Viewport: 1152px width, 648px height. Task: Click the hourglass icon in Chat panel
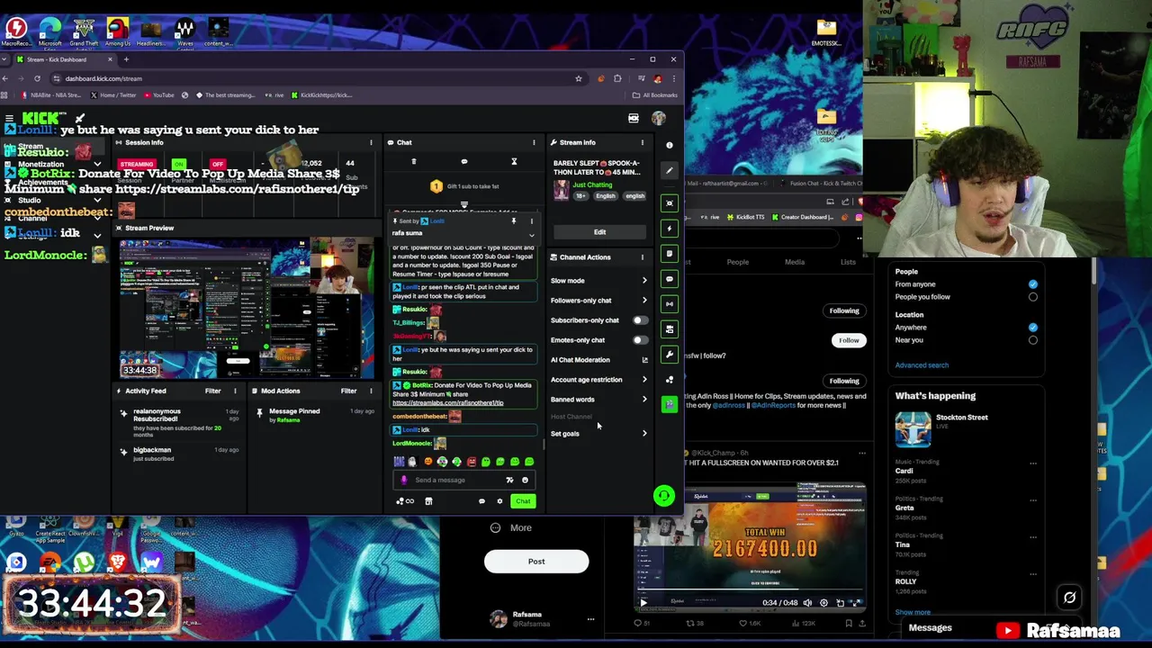click(514, 162)
